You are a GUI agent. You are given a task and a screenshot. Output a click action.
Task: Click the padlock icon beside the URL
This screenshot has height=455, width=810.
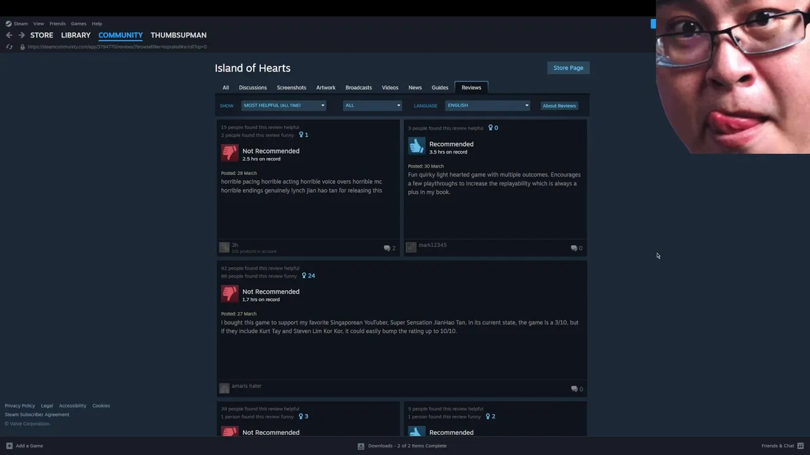(22, 47)
